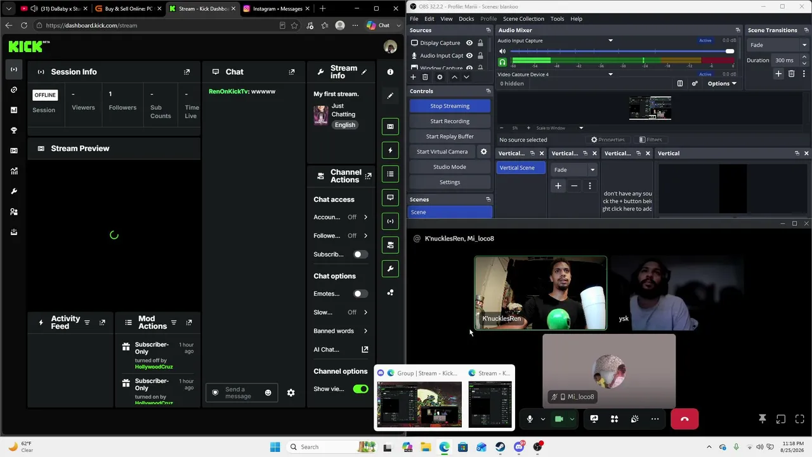Lock the Display Capture source
Screen dimensions: 812x457
[x=480, y=43]
